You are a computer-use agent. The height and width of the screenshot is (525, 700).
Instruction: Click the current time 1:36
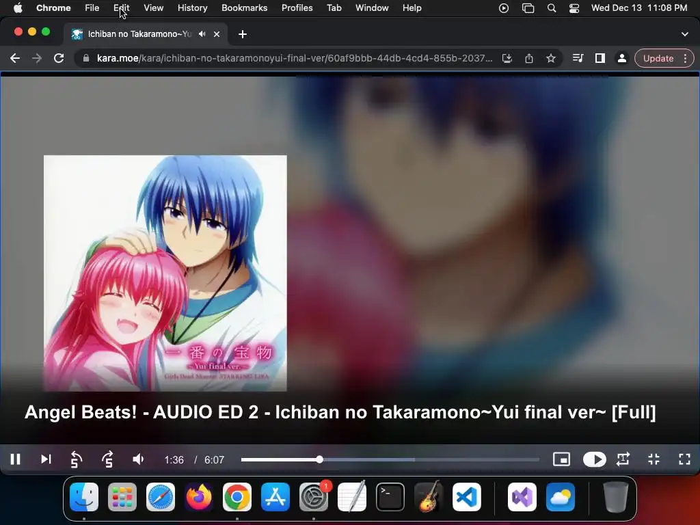(x=174, y=460)
